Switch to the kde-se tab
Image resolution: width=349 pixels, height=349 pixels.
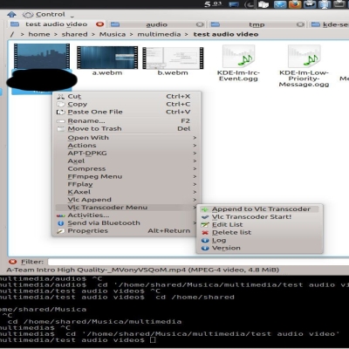(329, 24)
